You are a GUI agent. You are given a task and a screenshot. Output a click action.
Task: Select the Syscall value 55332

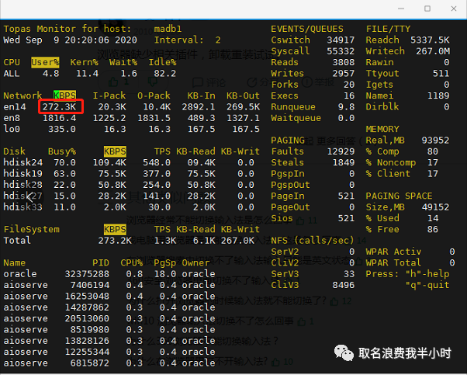tap(341, 51)
